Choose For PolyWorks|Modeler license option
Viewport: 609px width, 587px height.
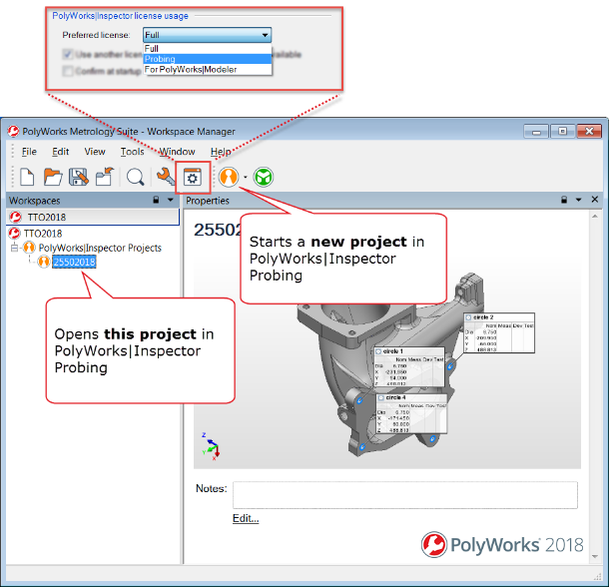pyautogui.click(x=208, y=70)
